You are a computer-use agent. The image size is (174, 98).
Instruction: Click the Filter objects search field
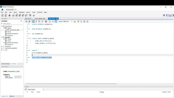(12, 24)
